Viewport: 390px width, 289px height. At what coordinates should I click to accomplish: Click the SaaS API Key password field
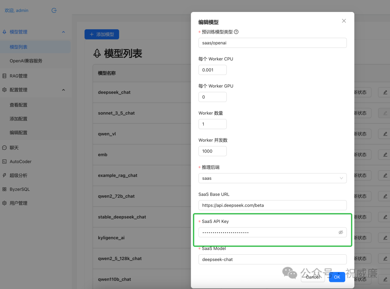point(272,233)
